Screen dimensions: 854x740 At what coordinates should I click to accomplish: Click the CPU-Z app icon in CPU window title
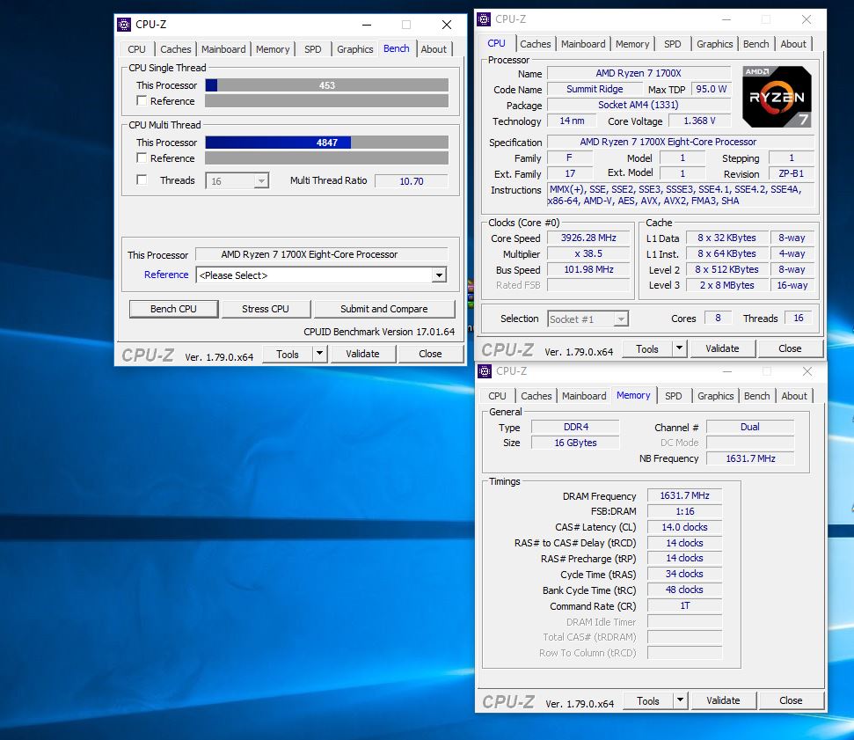pyautogui.click(x=484, y=19)
